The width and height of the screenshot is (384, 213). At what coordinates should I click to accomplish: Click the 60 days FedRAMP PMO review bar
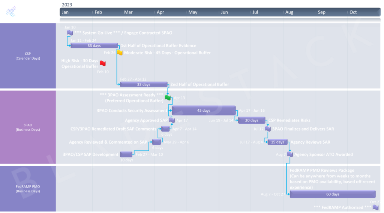(333, 194)
